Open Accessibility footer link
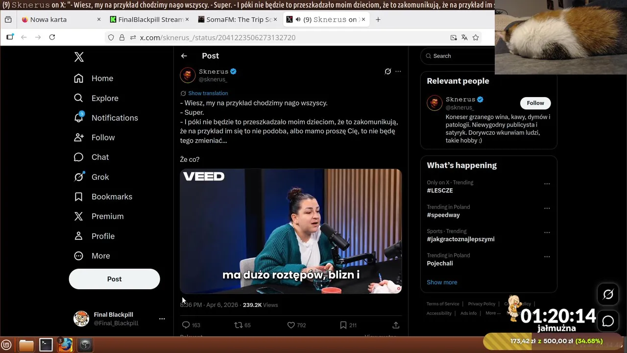Screen dimensions: 627x353 (x=439, y=313)
